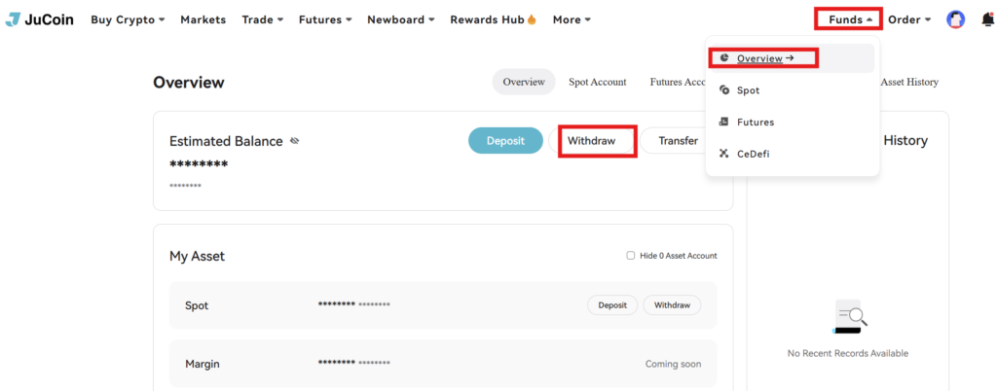Click Withdraw in the Spot row
The width and height of the screenshot is (997, 391).
pyautogui.click(x=672, y=304)
